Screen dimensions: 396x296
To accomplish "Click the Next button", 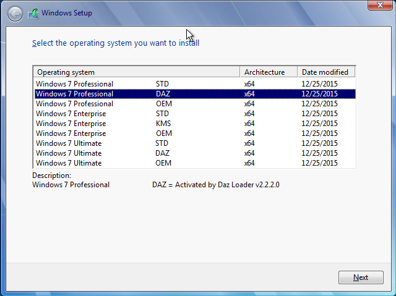I will pyautogui.click(x=361, y=277).
